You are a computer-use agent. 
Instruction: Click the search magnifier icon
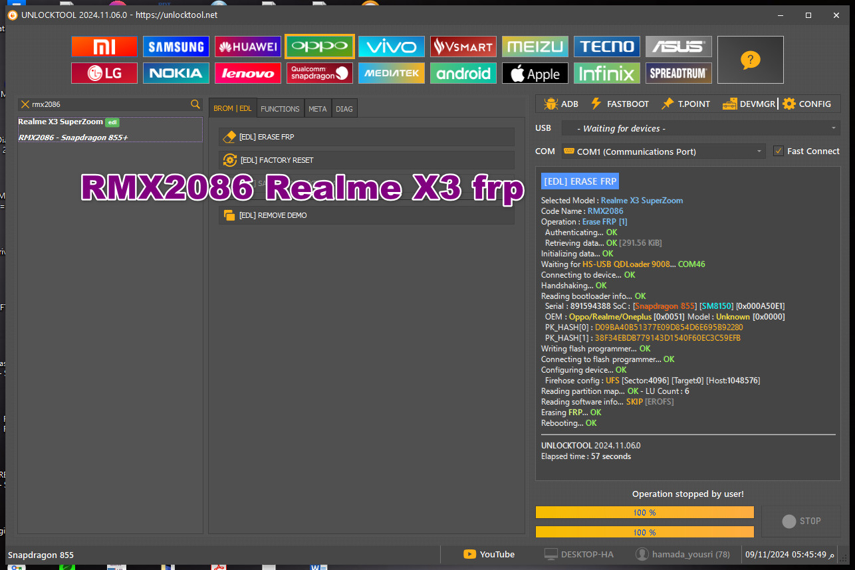pos(195,104)
